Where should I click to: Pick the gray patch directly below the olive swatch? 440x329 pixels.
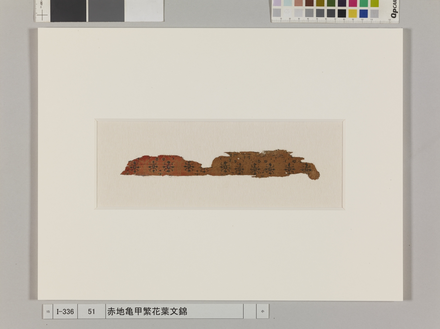[320, 13]
